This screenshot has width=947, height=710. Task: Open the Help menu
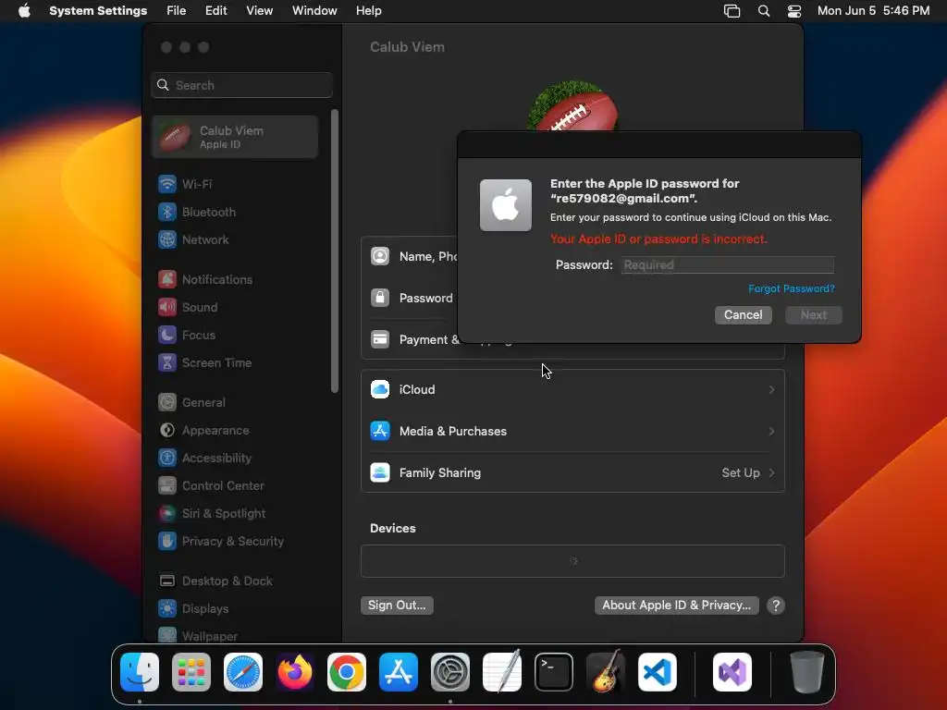coord(368,11)
